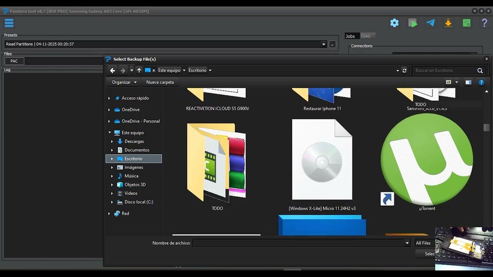Expand the Descargas tree node
The image size is (493, 277).
(x=112, y=142)
